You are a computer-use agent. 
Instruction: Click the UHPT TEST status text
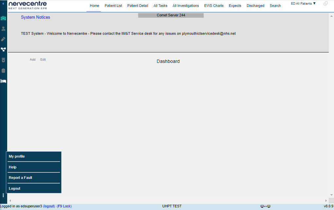[x=172, y=206]
